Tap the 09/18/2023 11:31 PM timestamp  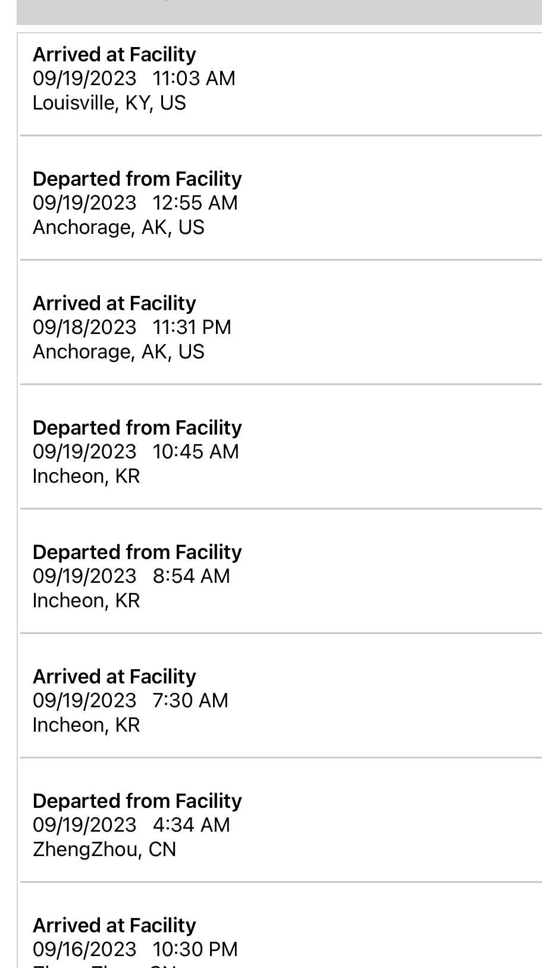(x=132, y=327)
